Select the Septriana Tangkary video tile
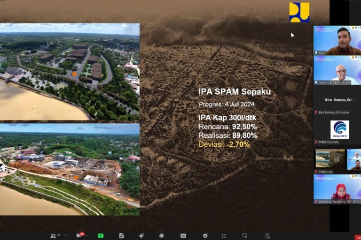This screenshot has height=240, width=361. click(x=337, y=189)
